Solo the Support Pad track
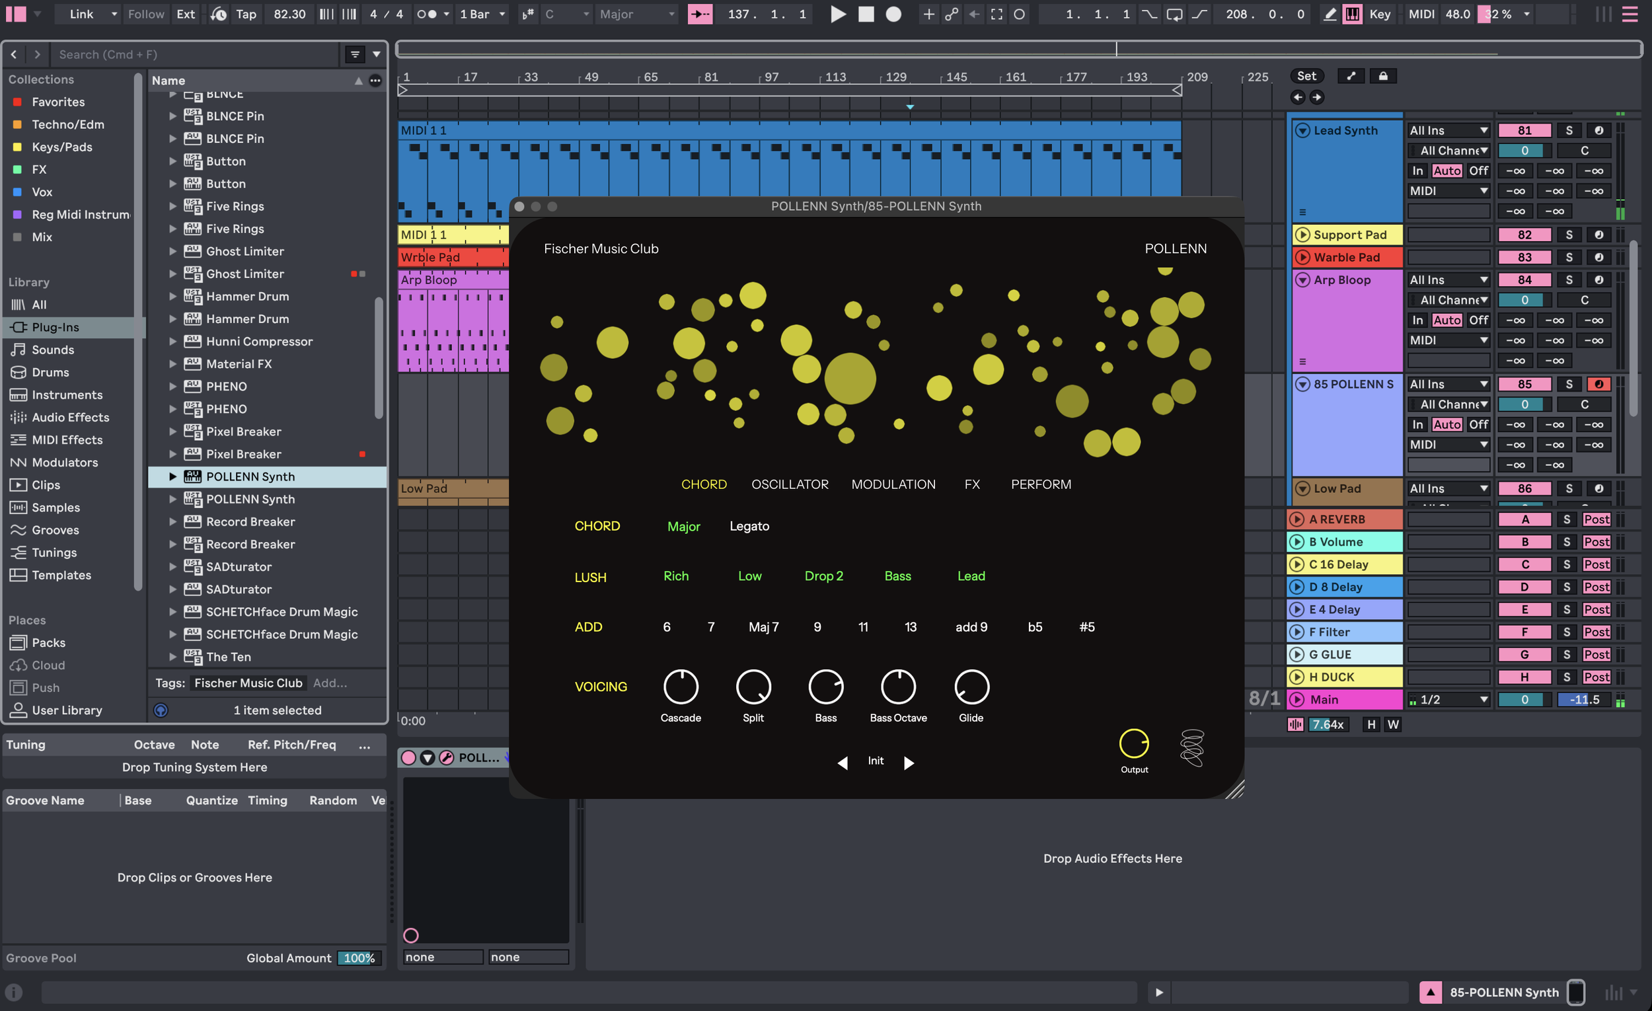This screenshot has height=1011, width=1652. [1569, 235]
